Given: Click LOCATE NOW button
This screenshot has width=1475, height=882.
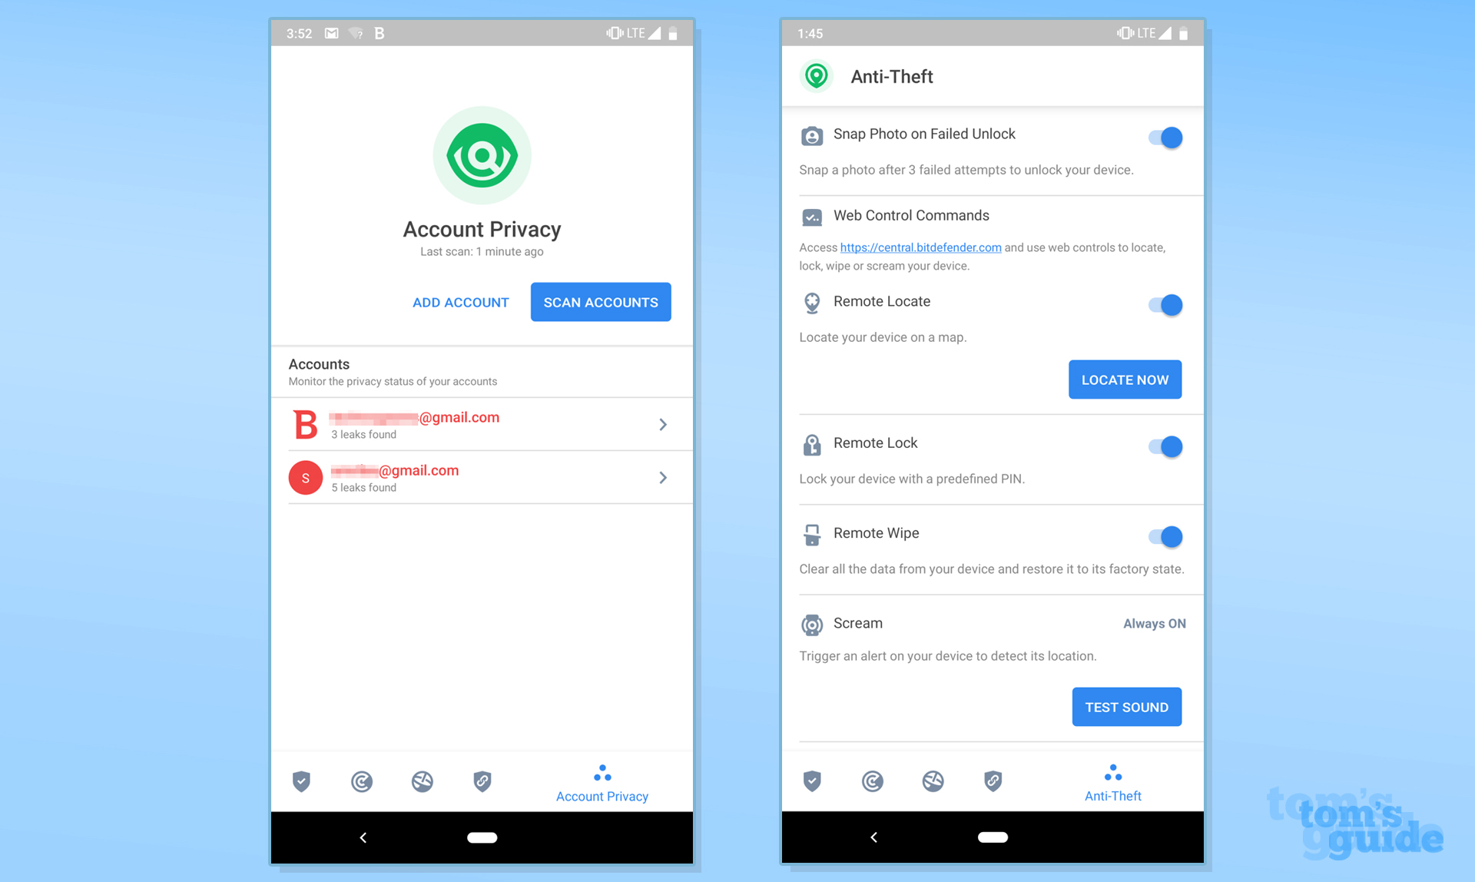Looking at the screenshot, I should pos(1126,379).
